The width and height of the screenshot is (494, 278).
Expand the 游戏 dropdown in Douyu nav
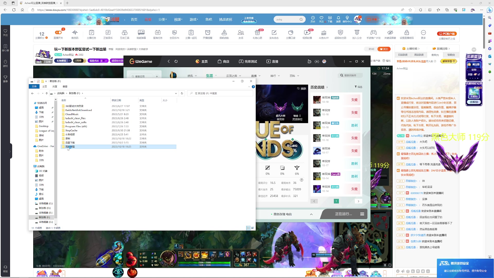(194, 20)
